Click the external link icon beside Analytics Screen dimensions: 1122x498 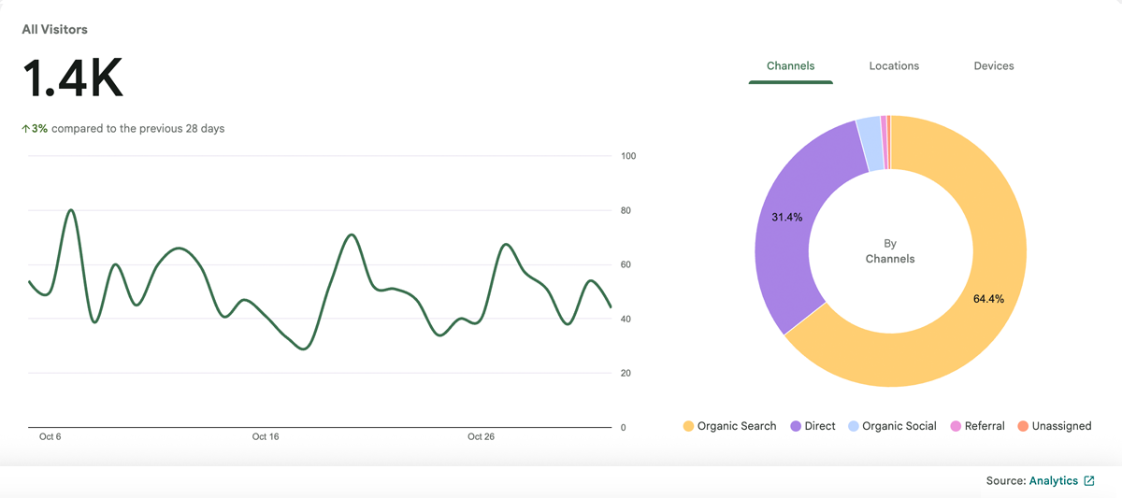1089,481
